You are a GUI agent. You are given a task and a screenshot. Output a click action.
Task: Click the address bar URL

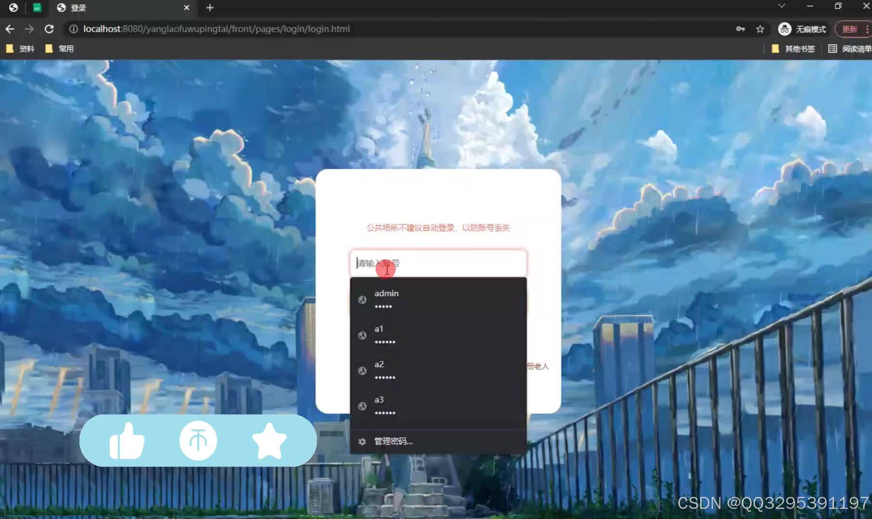click(x=217, y=29)
